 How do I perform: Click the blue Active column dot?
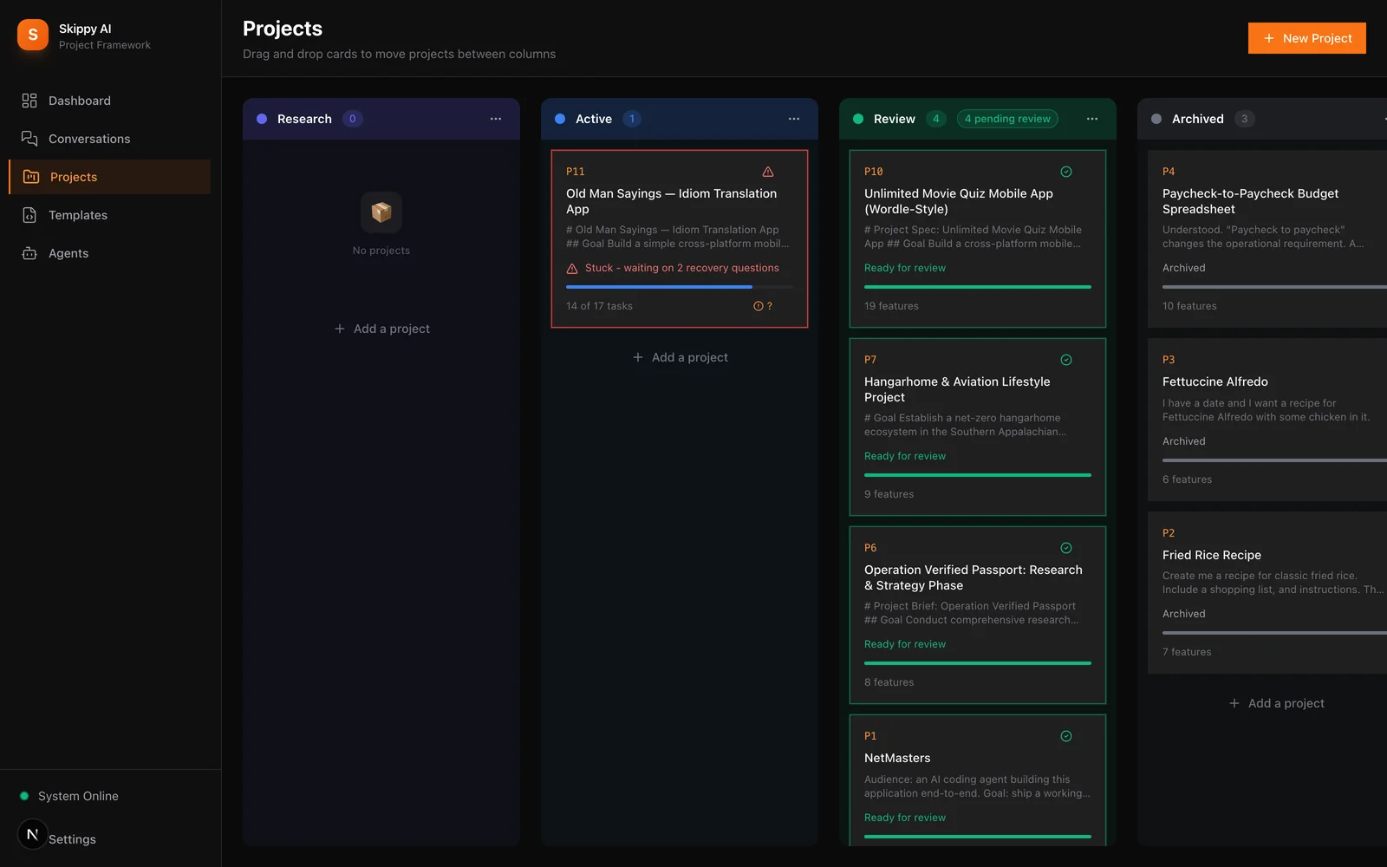pyautogui.click(x=560, y=119)
